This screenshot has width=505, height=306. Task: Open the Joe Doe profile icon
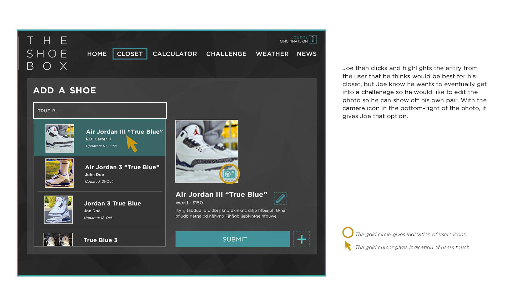coord(313,39)
